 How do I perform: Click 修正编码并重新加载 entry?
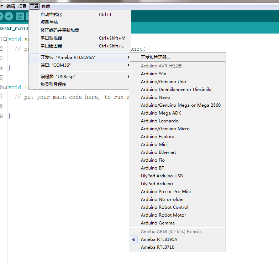coord(80,30)
